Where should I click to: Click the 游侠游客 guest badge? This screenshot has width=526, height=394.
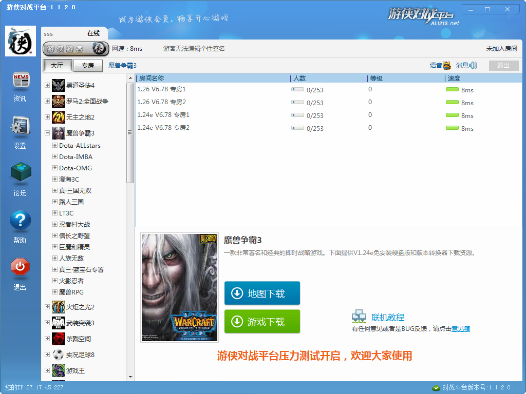[x=76, y=49]
